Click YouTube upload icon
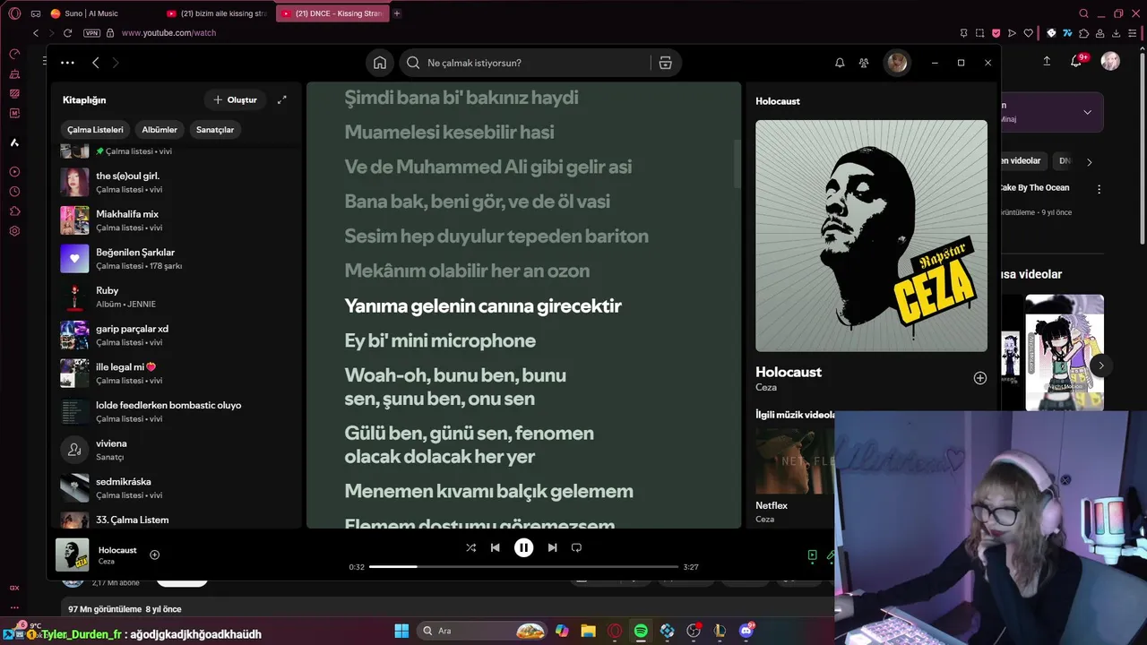Screen dimensions: 1147x645 (1047, 61)
